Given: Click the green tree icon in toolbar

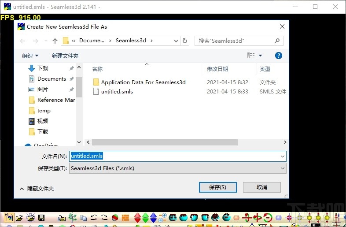Looking at the screenshot, I should (72, 218).
